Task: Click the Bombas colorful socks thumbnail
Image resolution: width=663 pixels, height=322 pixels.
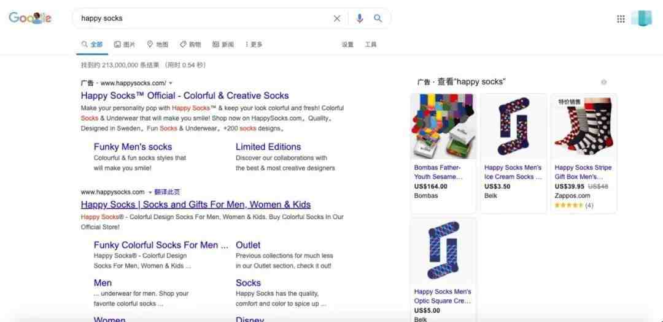Action: coord(444,126)
